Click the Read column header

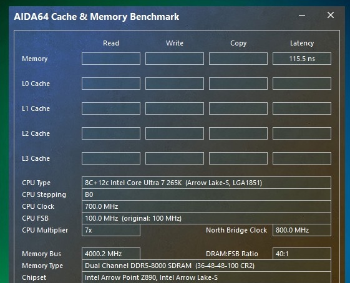pos(111,43)
